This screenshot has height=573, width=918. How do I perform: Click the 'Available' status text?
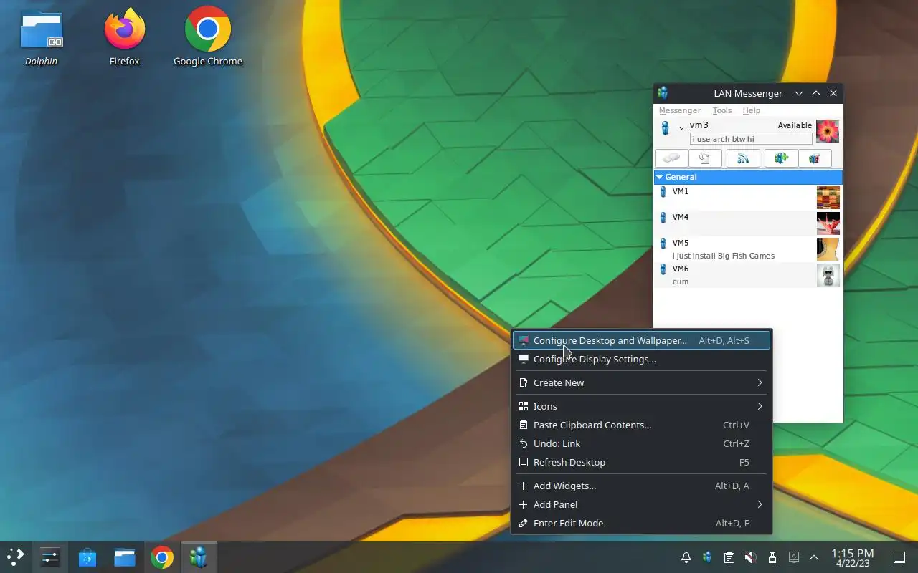pos(795,125)
